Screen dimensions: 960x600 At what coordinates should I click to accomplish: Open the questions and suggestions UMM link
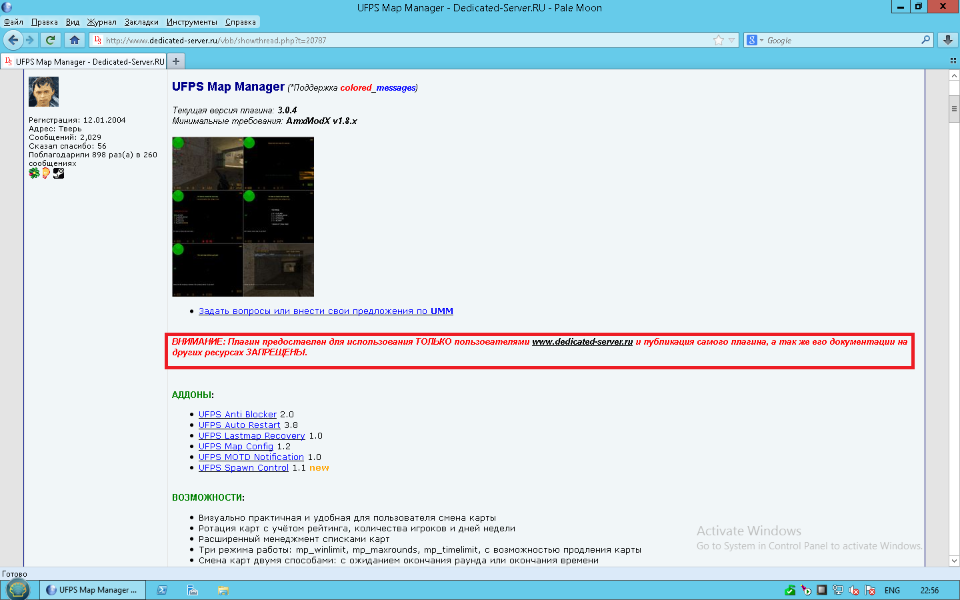326,311
